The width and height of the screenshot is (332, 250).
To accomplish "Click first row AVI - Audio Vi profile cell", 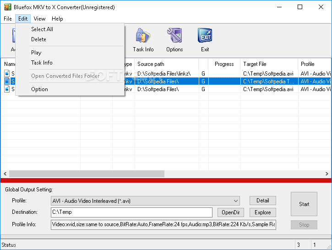I will [316, 74].
